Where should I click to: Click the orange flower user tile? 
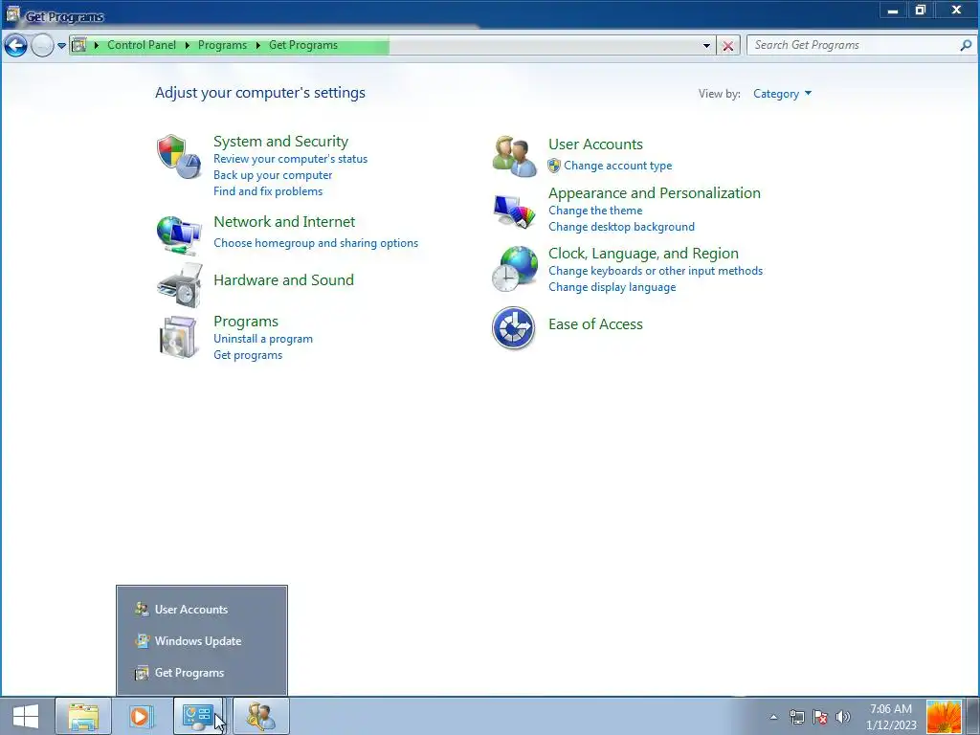944,717
